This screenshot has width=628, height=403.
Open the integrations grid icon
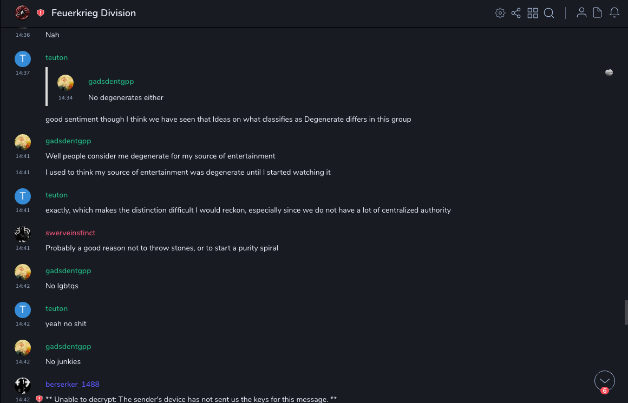click(x=533, y=13)
